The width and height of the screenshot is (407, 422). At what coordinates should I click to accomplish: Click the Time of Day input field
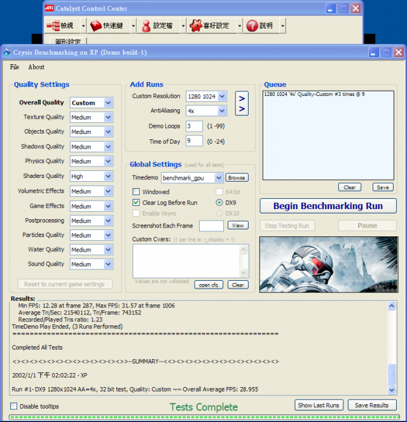pyautogui.click(x=194, y=140)
